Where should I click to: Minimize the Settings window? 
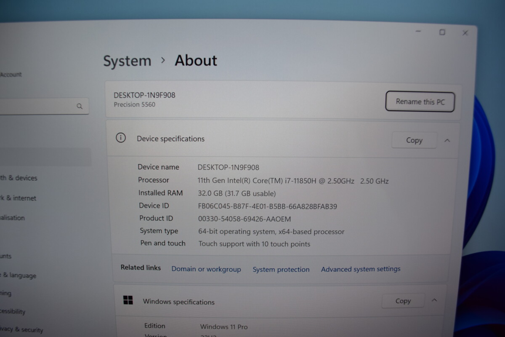click(418, 32)
